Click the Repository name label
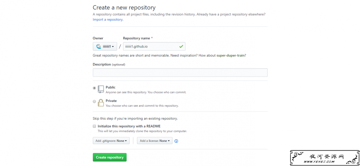 point(138,38)
